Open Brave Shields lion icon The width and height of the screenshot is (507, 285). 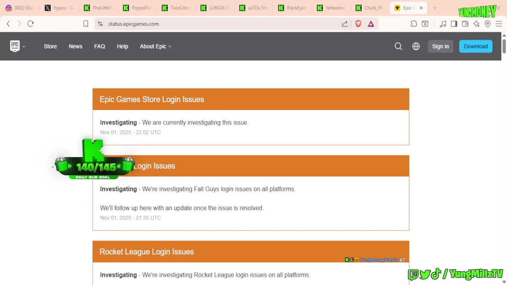point(358,24)
